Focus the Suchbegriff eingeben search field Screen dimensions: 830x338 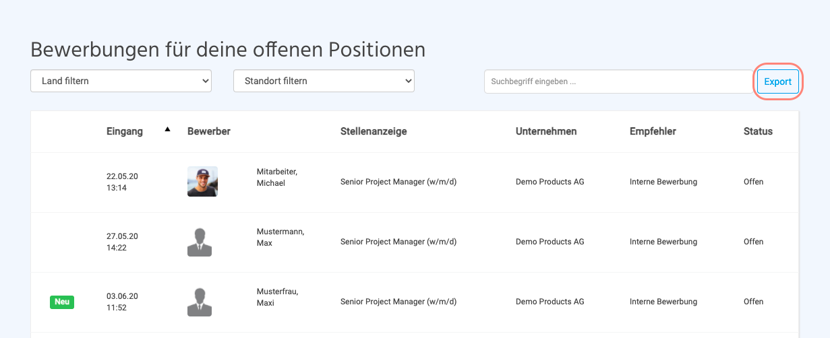(x=618, y=81)
